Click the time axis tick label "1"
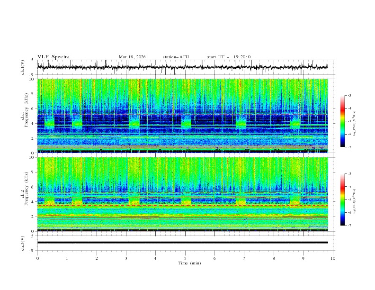Viewport: 375px width, 290px height. 67,258
